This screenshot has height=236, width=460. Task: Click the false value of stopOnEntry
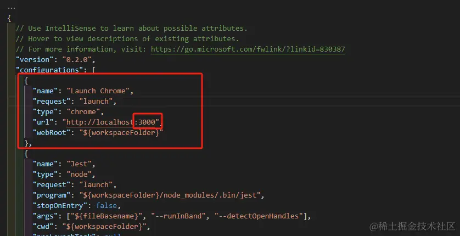tap(106, 205)
